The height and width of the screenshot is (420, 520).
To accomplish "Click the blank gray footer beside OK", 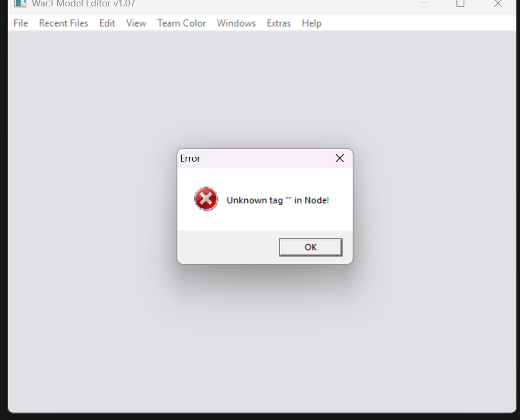I will 228,247.
